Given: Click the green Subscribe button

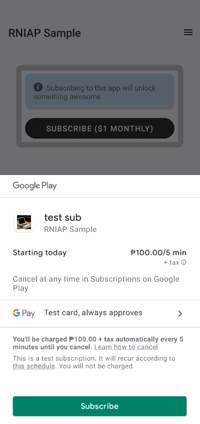Looking at the screenshot, I should click(100, 406).
